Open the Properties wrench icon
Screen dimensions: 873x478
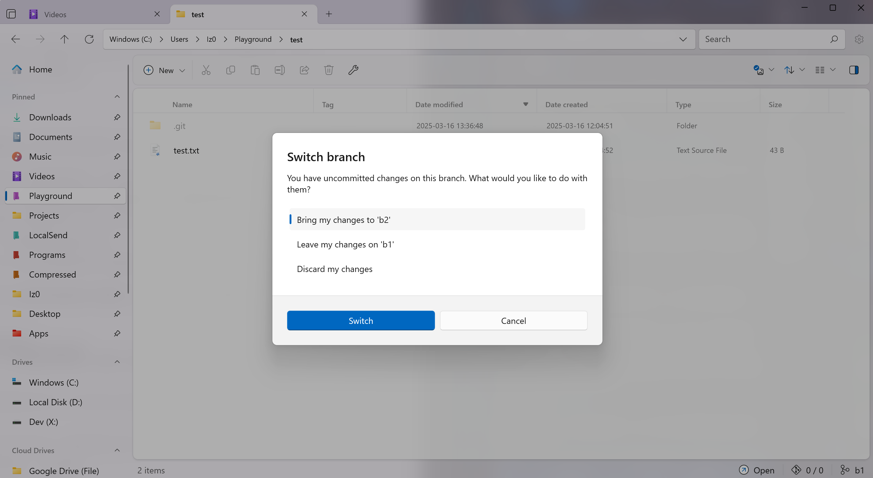[x=353, y=70]
